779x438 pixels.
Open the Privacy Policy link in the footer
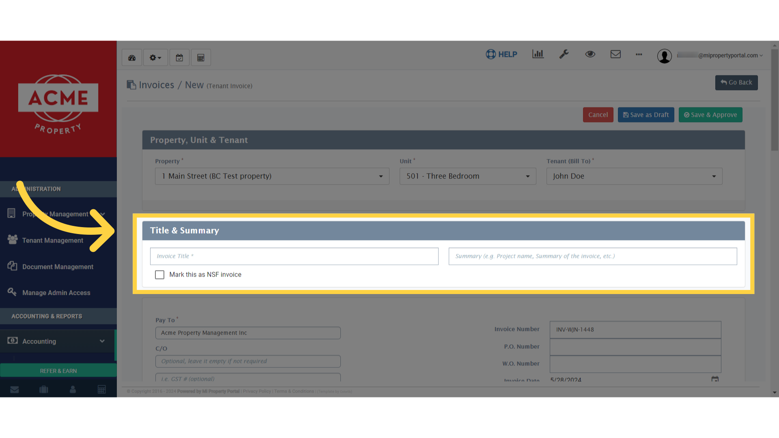point(256,391)
